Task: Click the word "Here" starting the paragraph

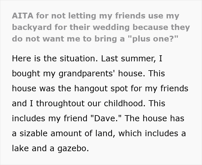Action: pyautogui.click(x=22, y=58)
